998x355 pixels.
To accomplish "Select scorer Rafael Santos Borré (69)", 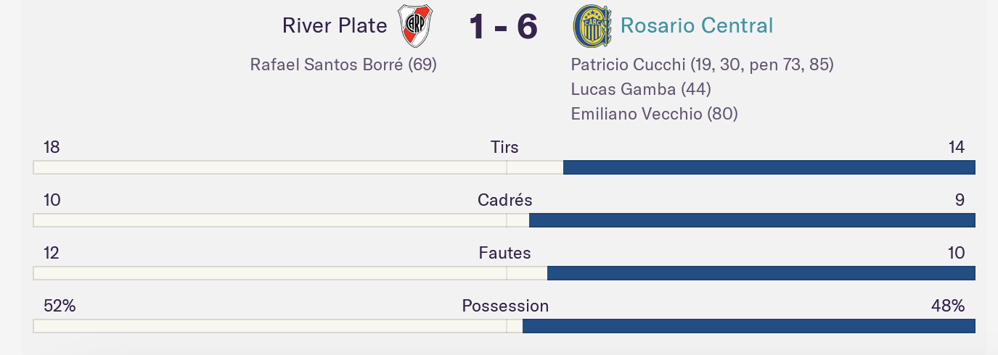I will tap(343, 64).
